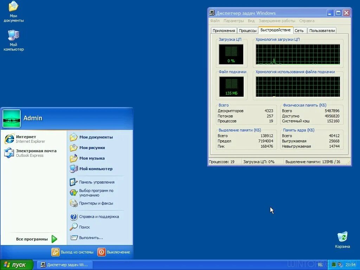Open Справка и поддержка help

(94, 217)
